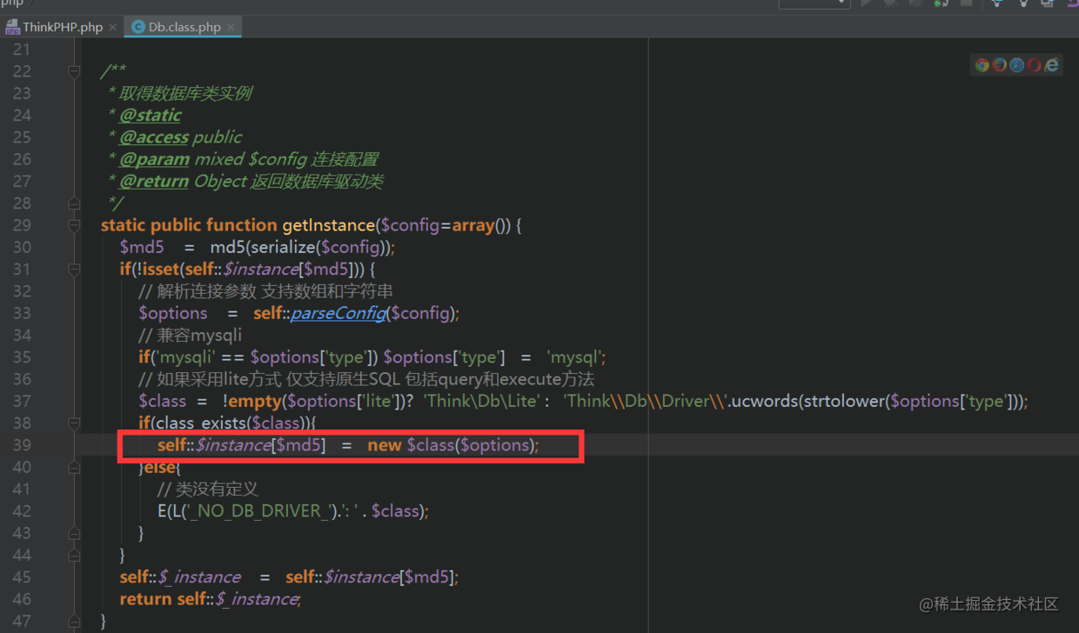The width and height of the screenshot is (1079, 633).
Task: Open preview in Chrome browser icon
Action: pyautogui.click(x=982, y=65)
